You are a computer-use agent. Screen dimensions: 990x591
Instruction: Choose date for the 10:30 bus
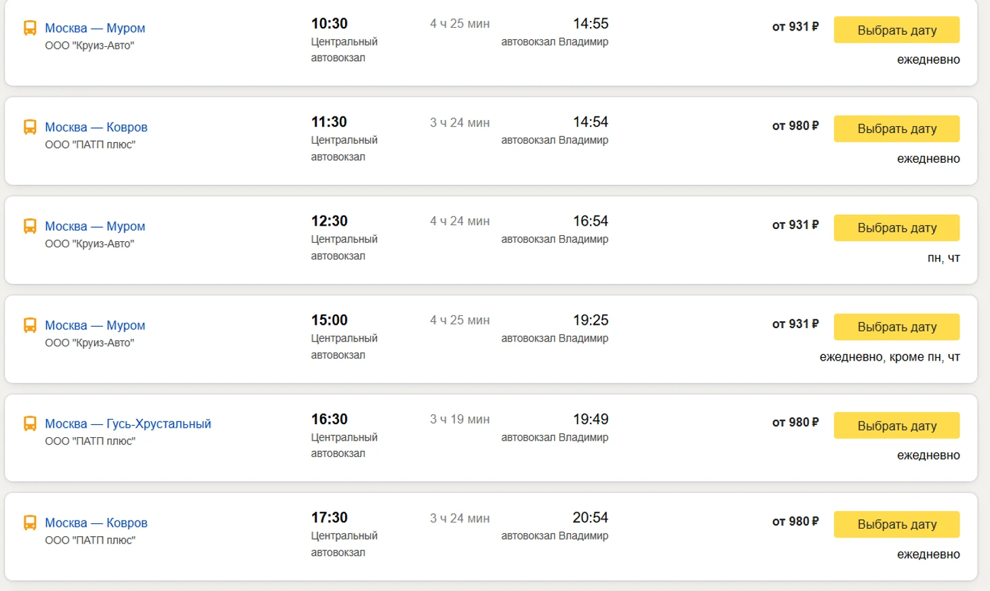(x=896, y=30)
